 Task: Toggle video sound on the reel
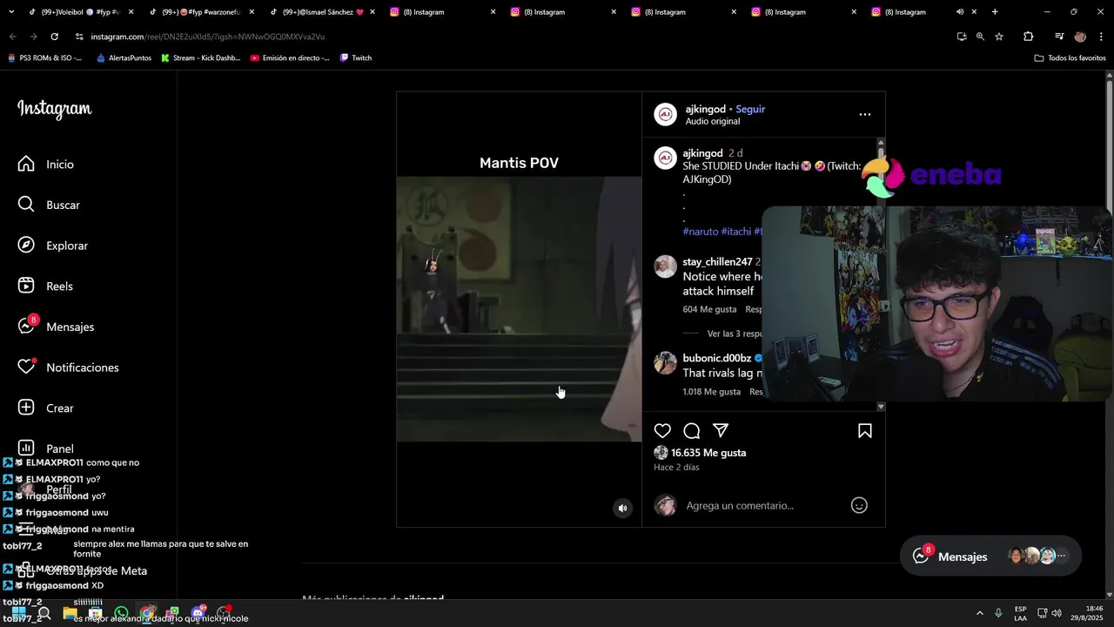pos(622,509)
